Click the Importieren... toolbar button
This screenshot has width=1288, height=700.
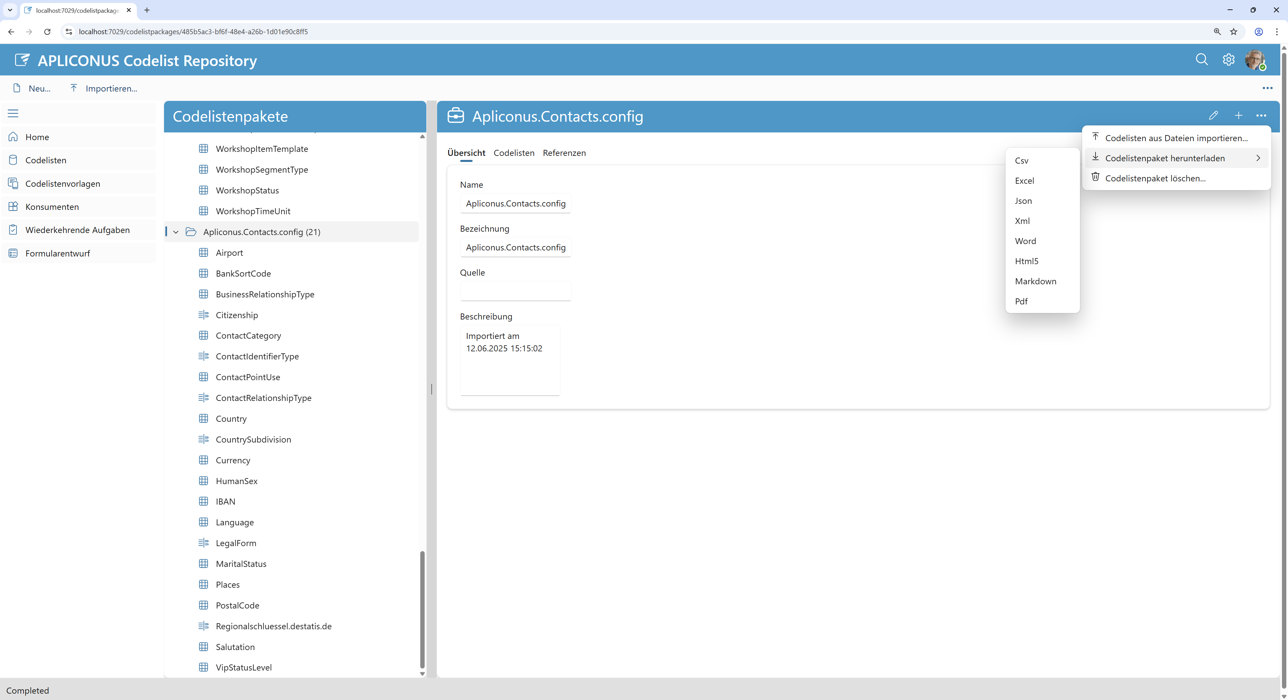click(x=104, y=89)
